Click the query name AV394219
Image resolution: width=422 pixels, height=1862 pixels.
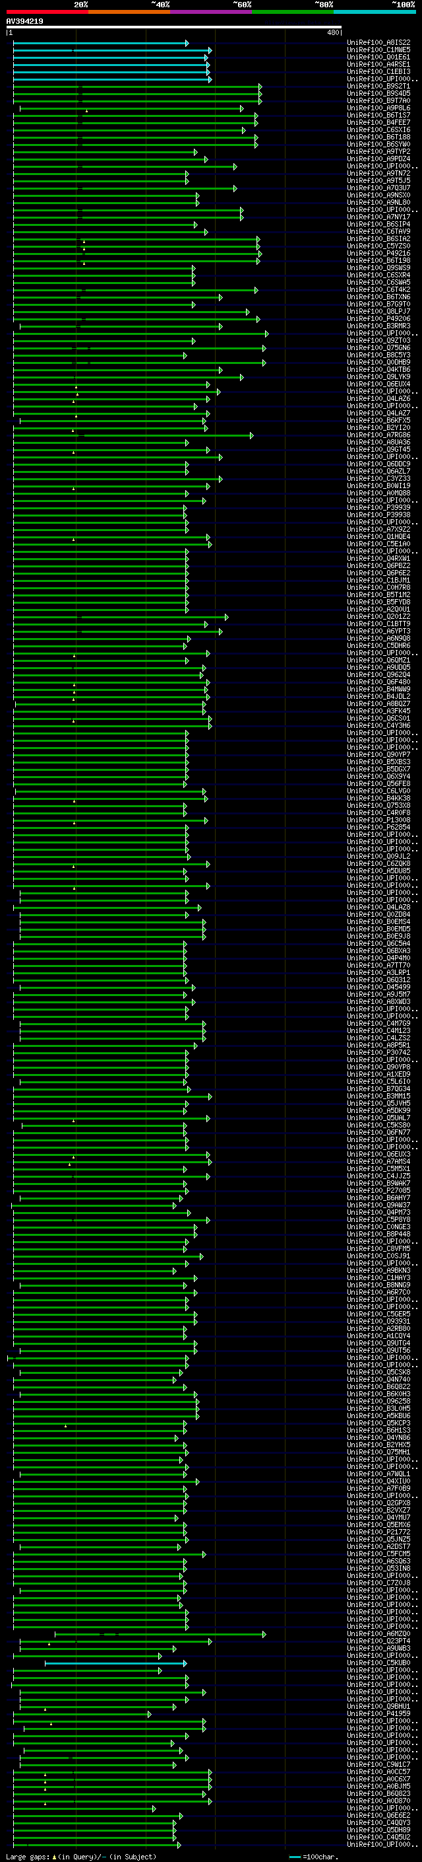(24, 22)
